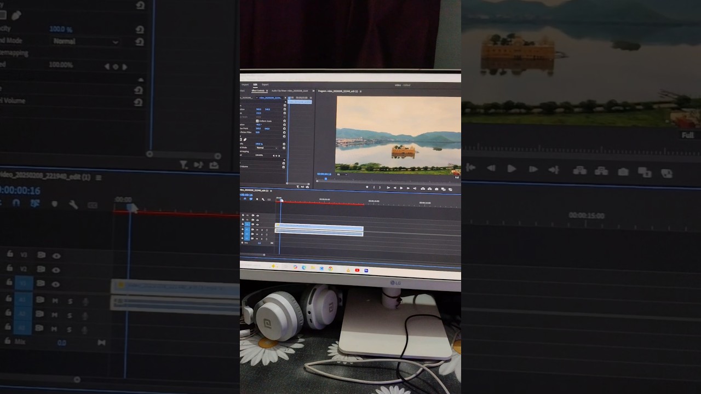Mute audio track A1
The width and height of the screenshot is (701, 394).
257,230
